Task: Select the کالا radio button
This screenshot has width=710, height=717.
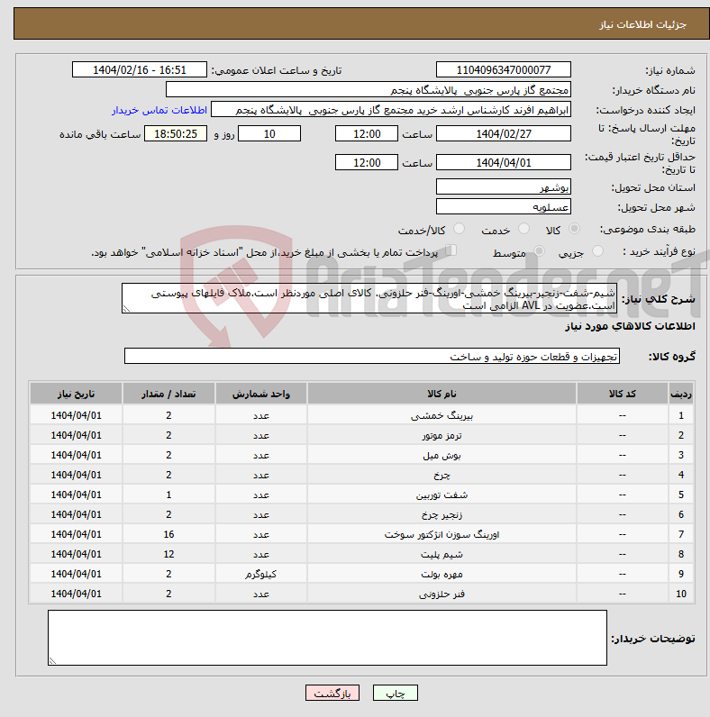Action: [x=574, y=229]
